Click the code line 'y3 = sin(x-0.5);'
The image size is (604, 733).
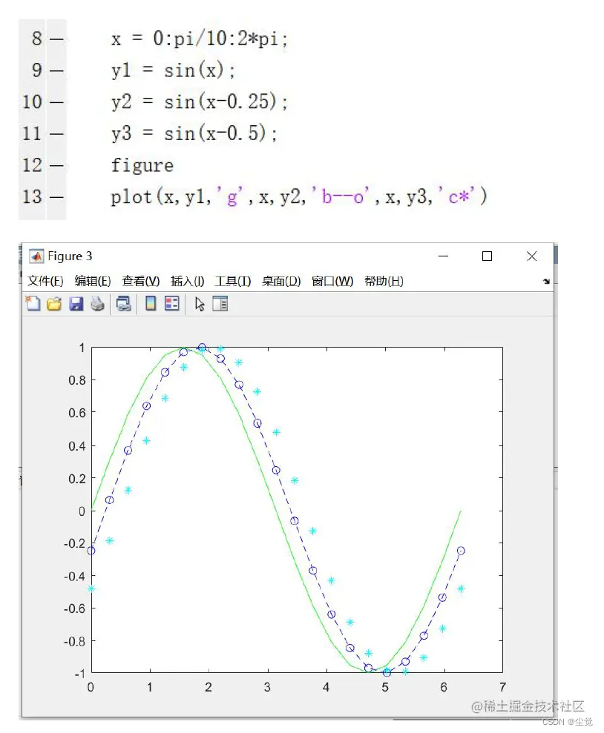[194, 134]
